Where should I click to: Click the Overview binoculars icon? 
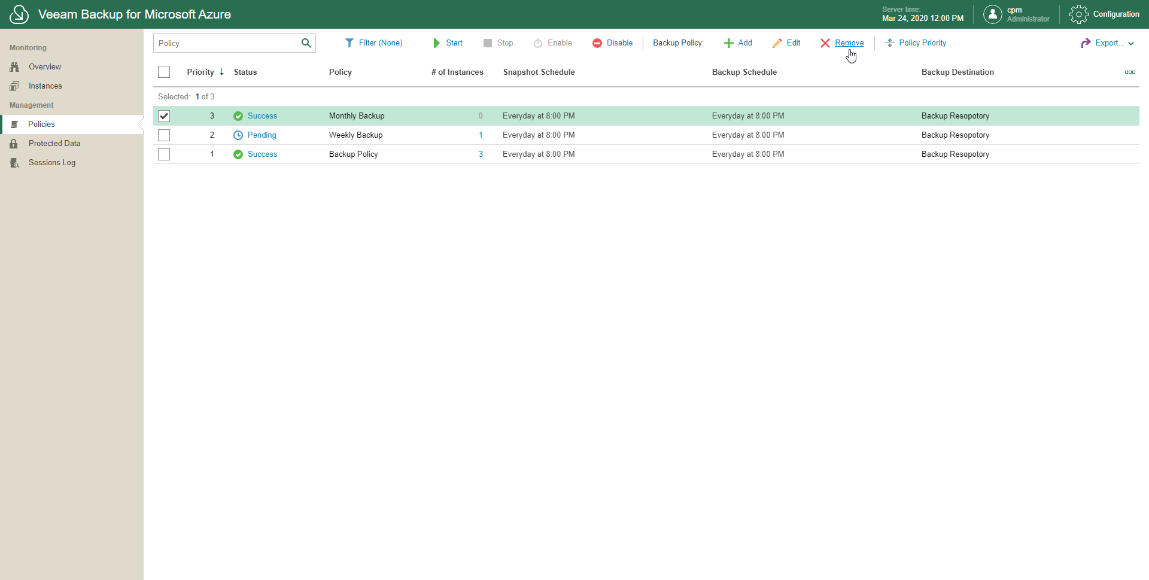point(14,67)
